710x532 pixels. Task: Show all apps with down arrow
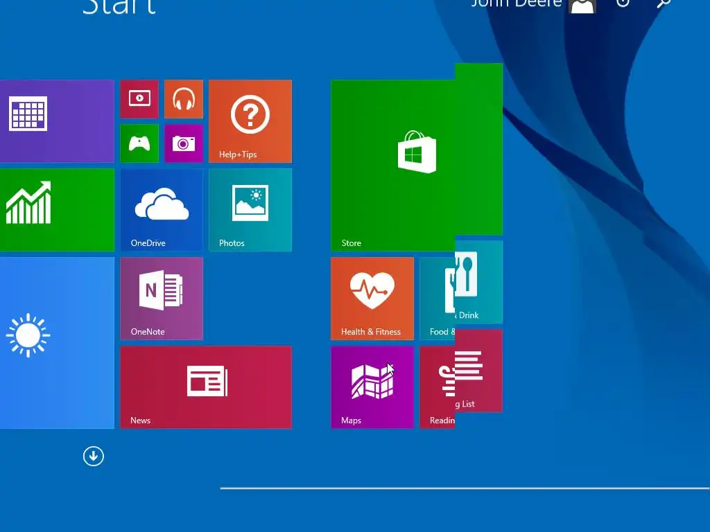pos(94,456)
